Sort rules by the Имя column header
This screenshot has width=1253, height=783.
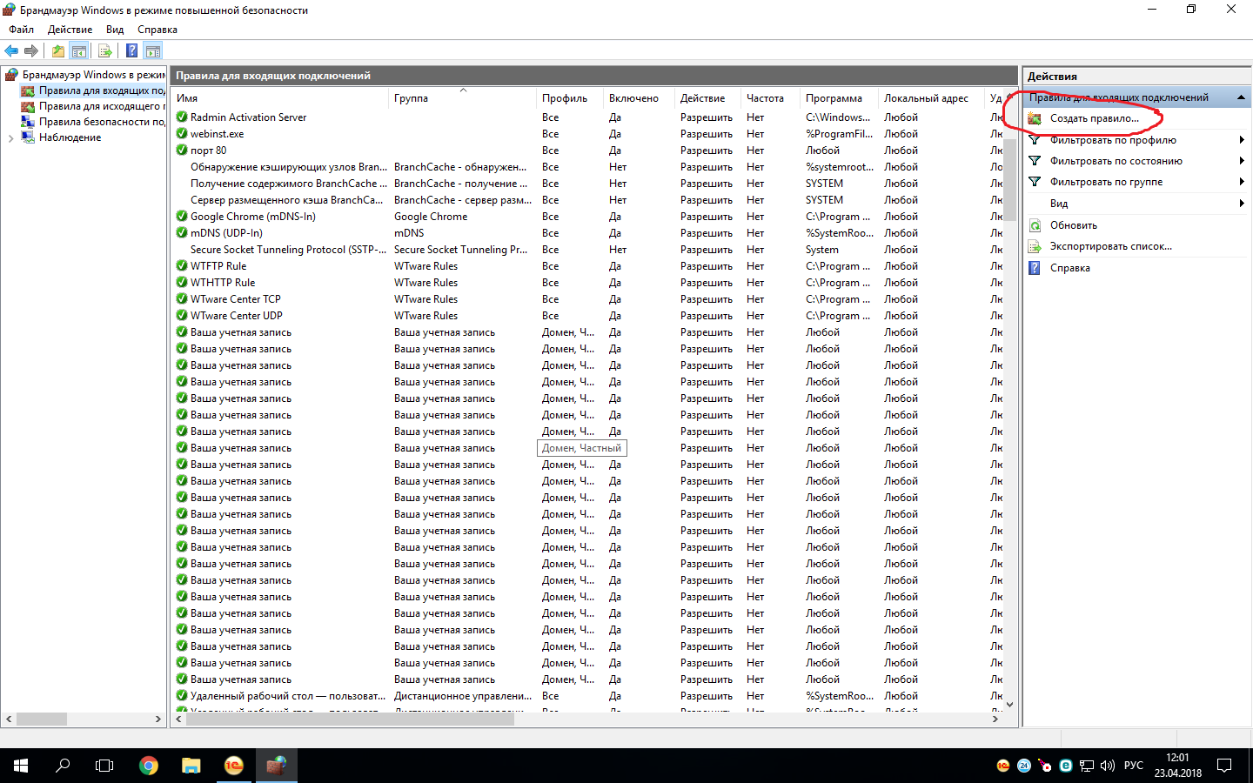point(280,98)
